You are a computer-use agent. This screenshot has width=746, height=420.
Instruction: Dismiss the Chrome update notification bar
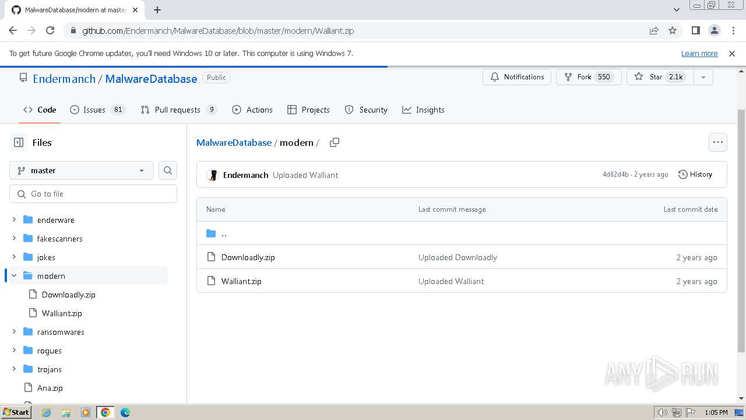pyautogui.click(x=732, y=54)
